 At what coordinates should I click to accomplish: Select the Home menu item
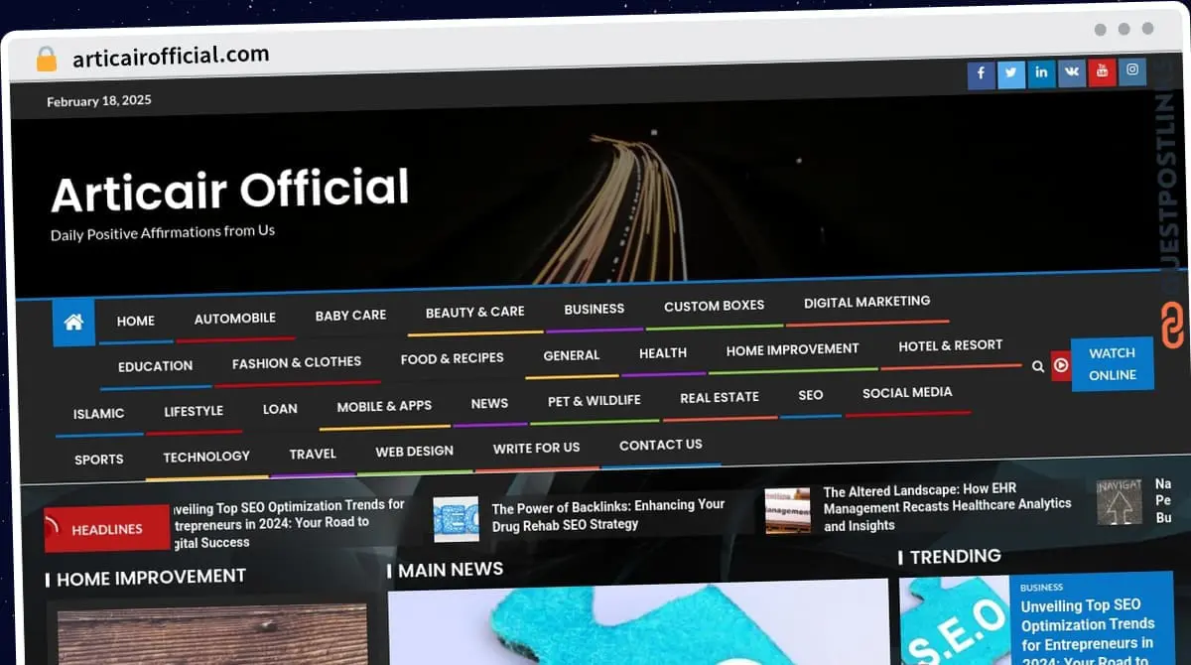tap(136, 321)
